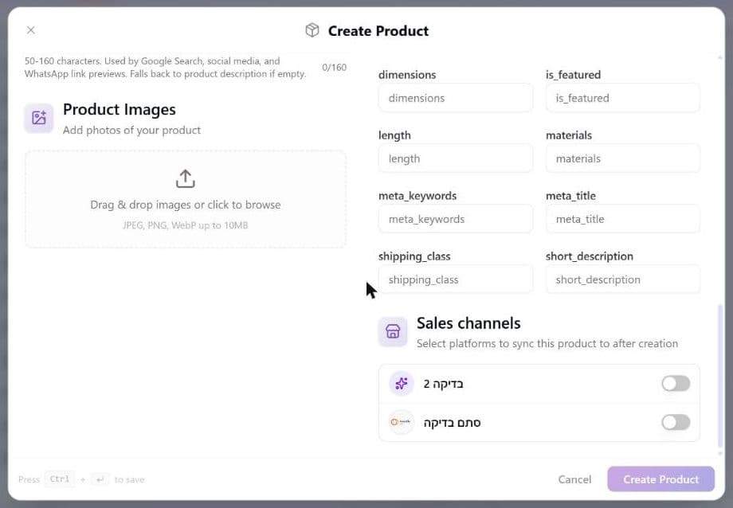Focus the shipping_class input field
The height and width of the screenshot is (508, 733).
click(x=455, y=279)
